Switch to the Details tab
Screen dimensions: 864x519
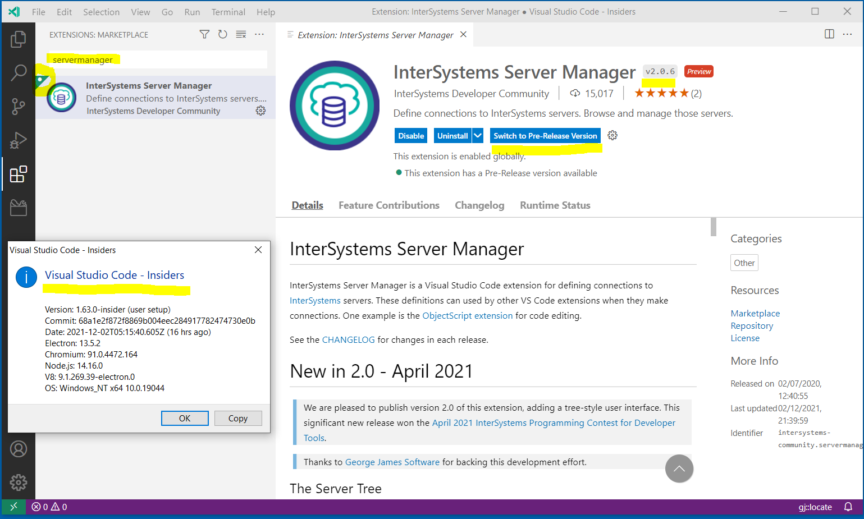click(x=307, y=205)
